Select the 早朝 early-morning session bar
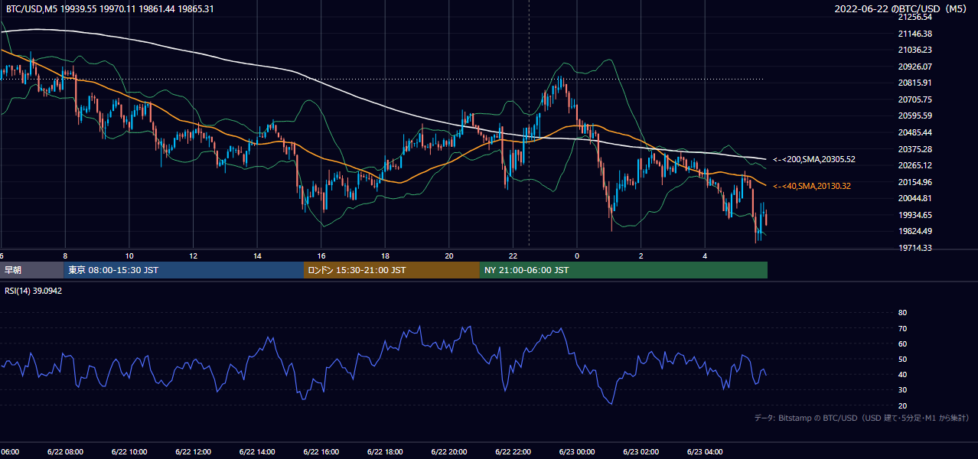 pyautogui.click(x=31, y=270)
